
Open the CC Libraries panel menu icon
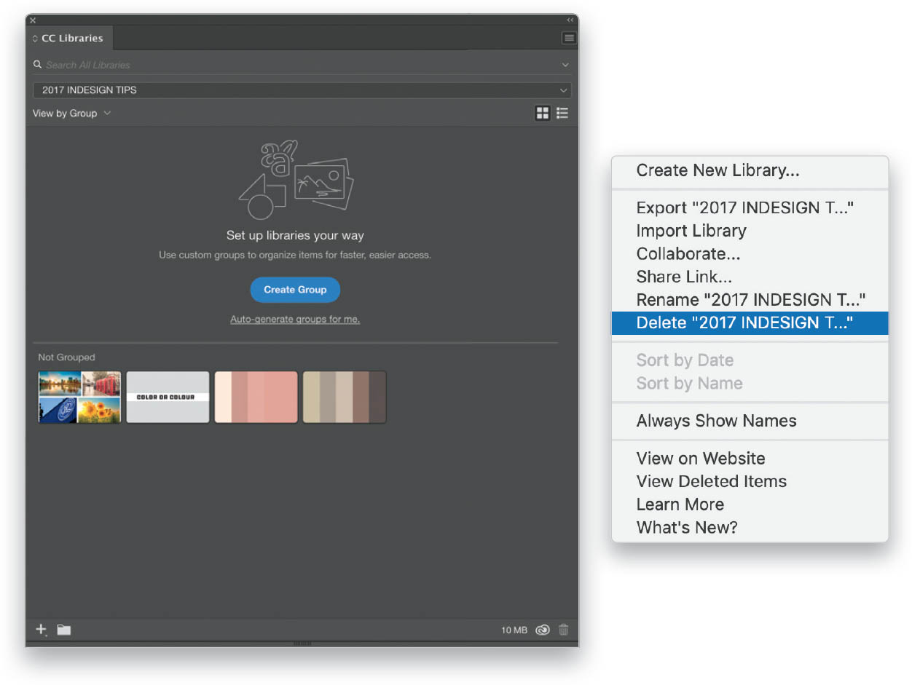[x=569, y=38]
